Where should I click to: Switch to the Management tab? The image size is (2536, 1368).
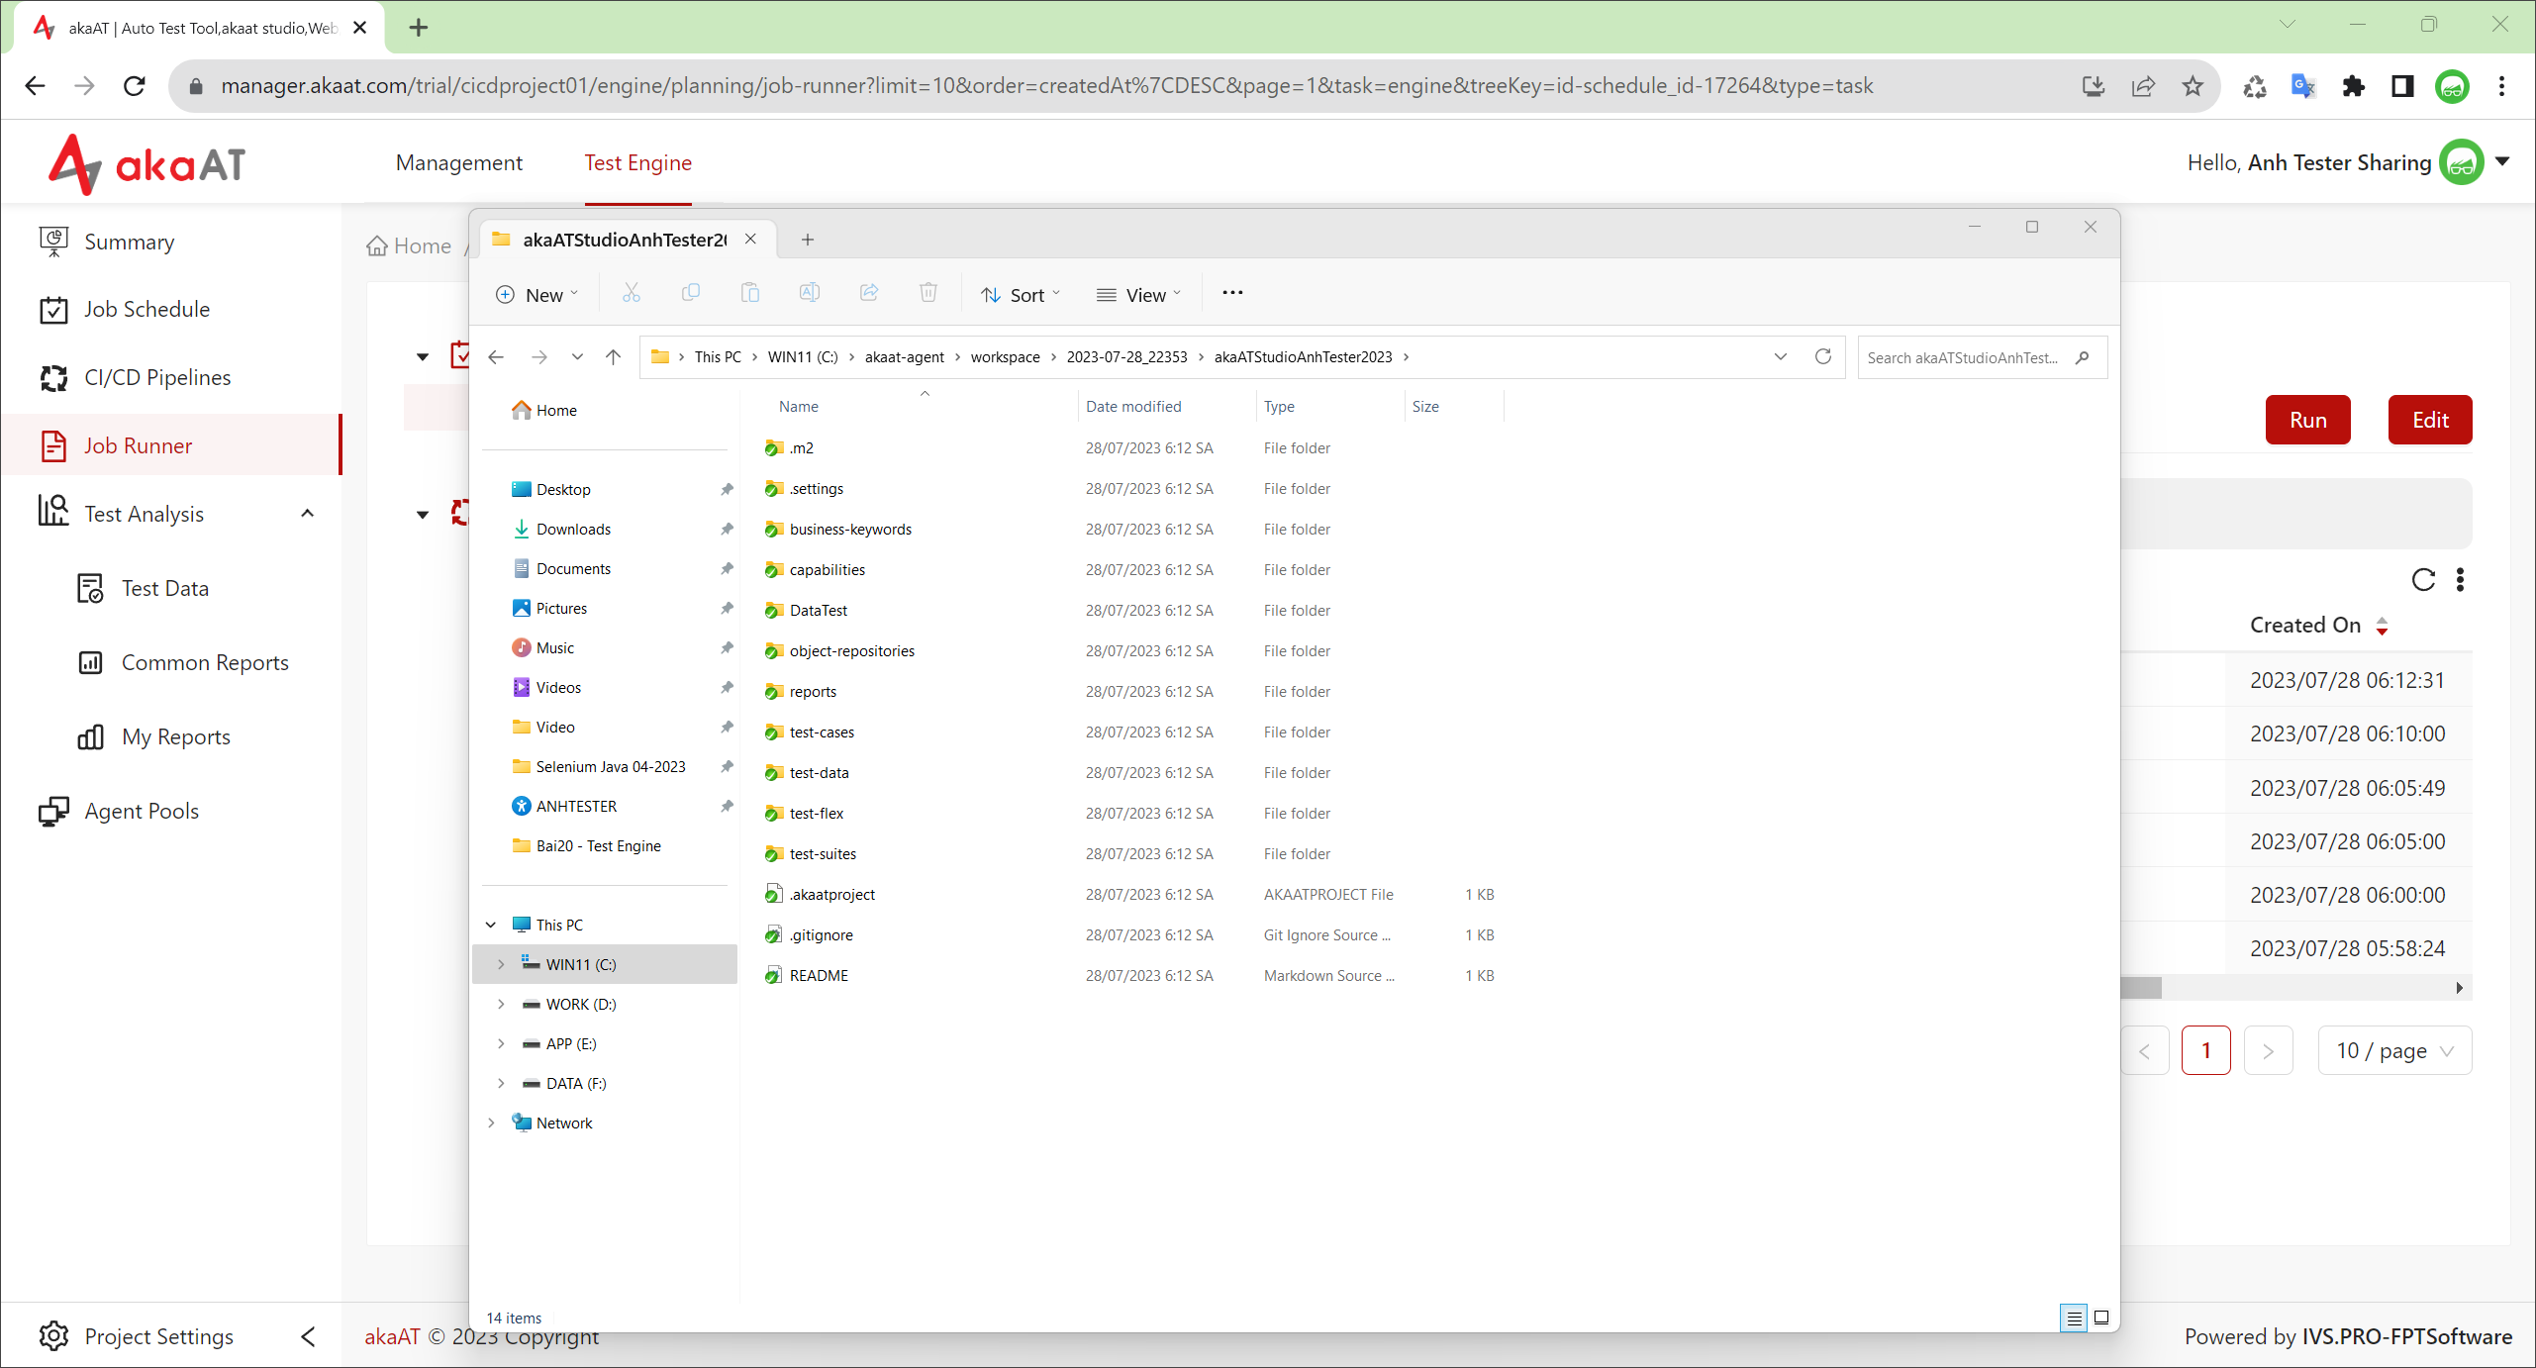click(459, 162)
